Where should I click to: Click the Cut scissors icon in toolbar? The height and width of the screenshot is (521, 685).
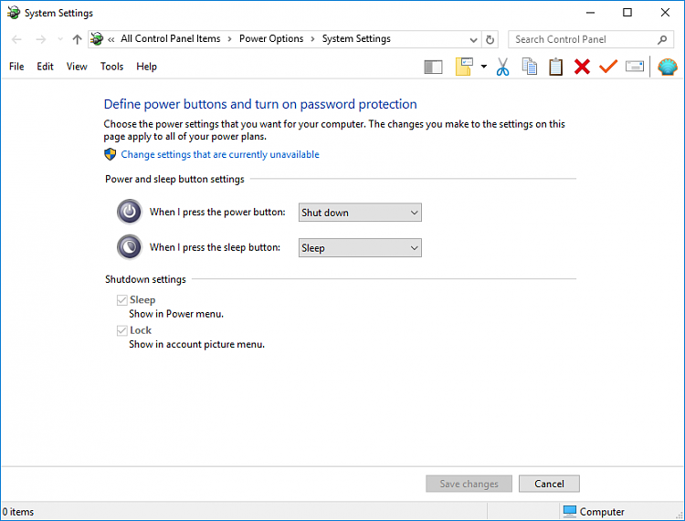[x=502, y=67]
